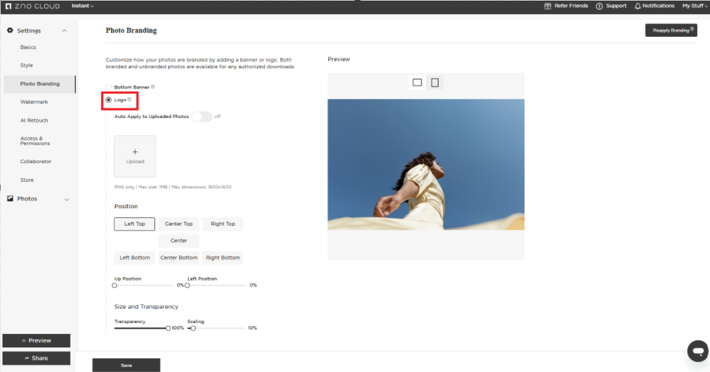The width and height of the screenshot is (710, 372).
Task: Click the Support help icon
Action: tap(600, 6)
